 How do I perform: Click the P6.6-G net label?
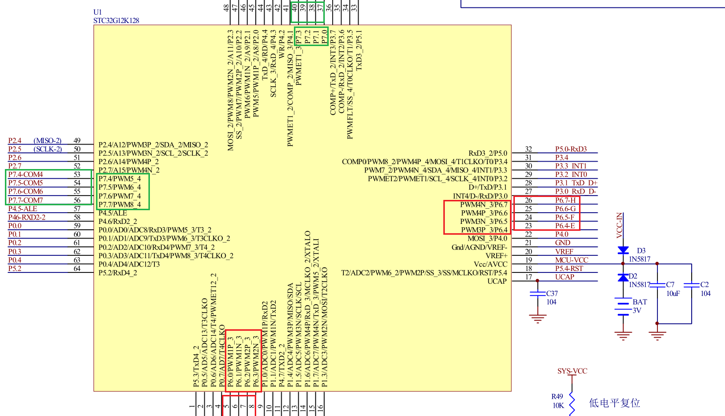point(565,208)
